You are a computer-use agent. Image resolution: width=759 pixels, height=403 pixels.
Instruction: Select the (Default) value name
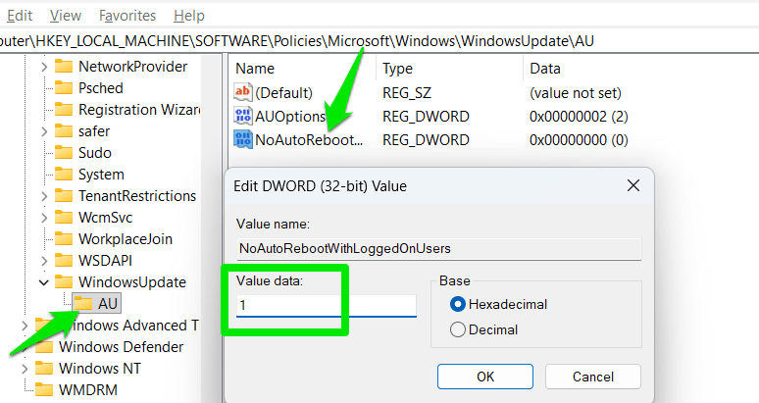pyautogui.click(x=283, y=93)
